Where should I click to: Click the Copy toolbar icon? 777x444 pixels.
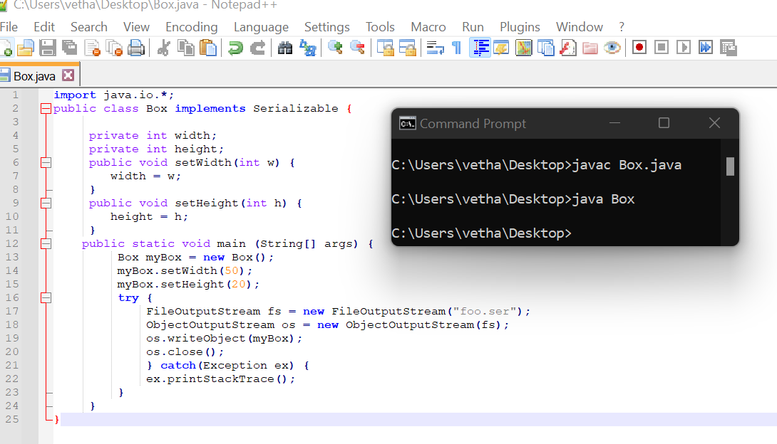pyautogui.click(x=186, y=48)
